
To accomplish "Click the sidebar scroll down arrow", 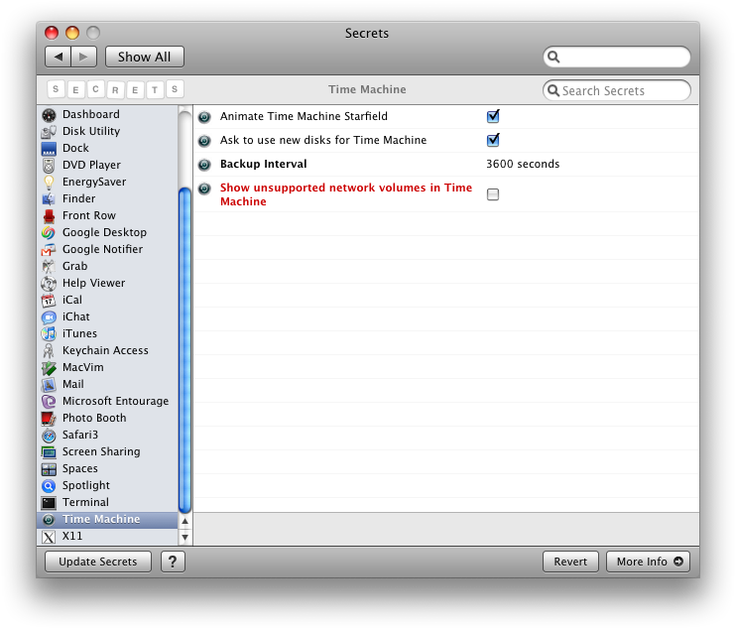I will tap(184, 537).
